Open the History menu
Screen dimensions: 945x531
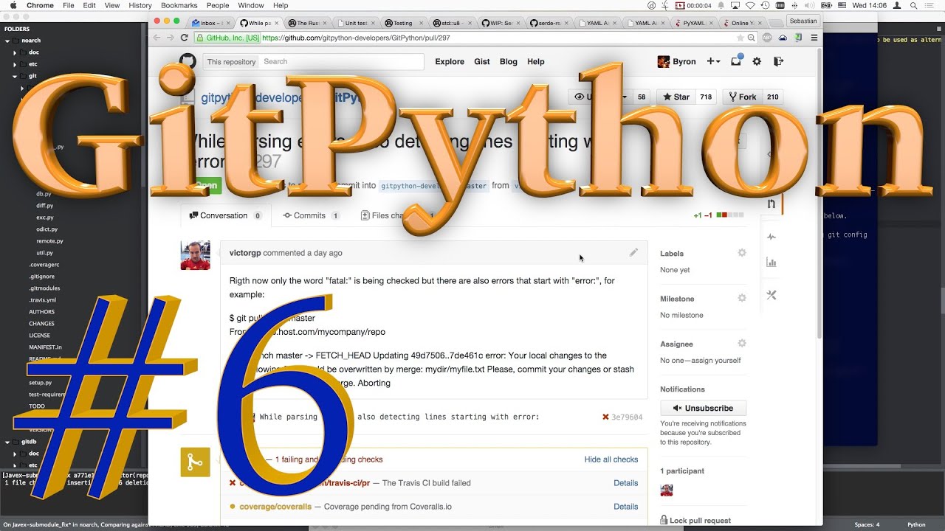(x=140, y=5)
